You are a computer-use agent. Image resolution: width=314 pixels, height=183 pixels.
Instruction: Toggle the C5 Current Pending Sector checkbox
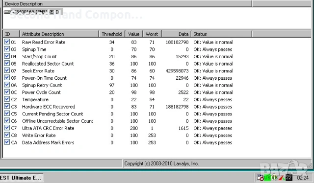[x=7, y=114]
